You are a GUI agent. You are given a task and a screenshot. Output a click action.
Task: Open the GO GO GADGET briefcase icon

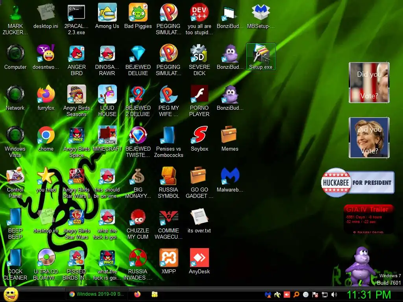coord(200,182)
